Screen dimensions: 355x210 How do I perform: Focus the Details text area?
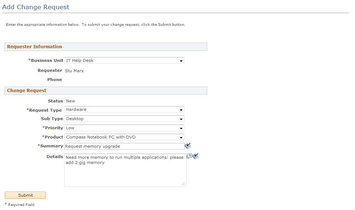click(x=126, y=170)
